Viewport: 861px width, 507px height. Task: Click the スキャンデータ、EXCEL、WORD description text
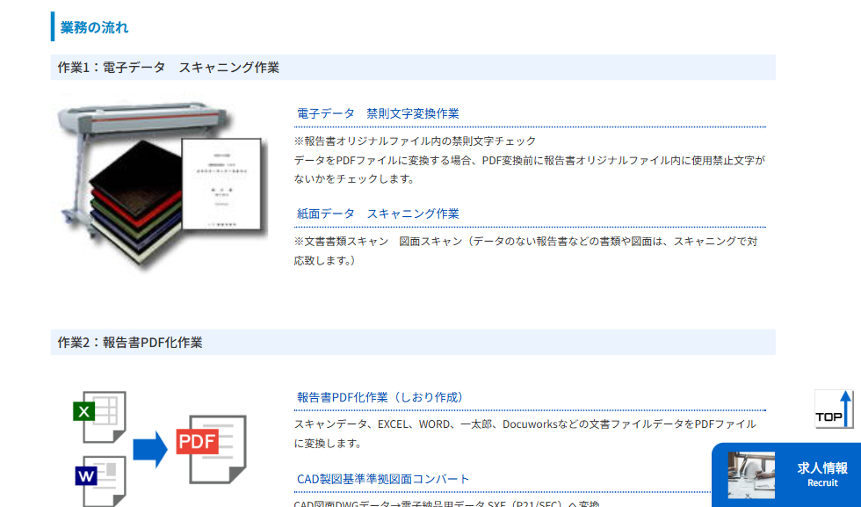click(x=525, y=433)
